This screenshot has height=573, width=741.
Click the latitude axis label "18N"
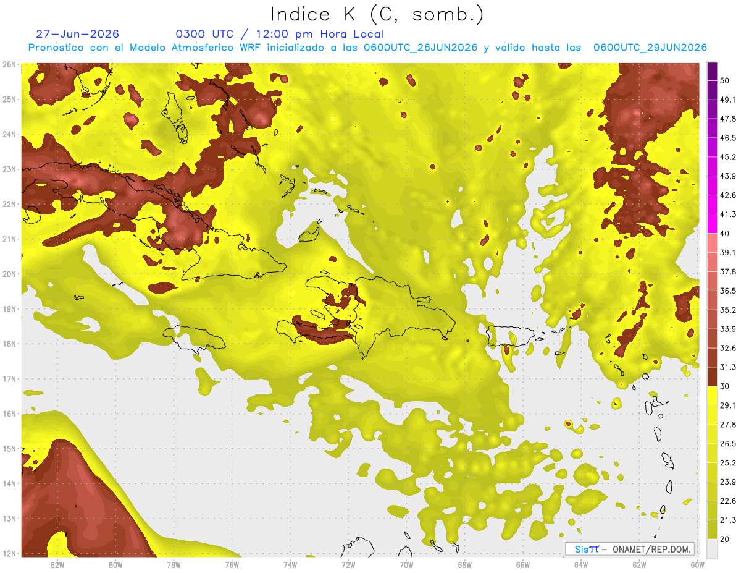(9, 344)
